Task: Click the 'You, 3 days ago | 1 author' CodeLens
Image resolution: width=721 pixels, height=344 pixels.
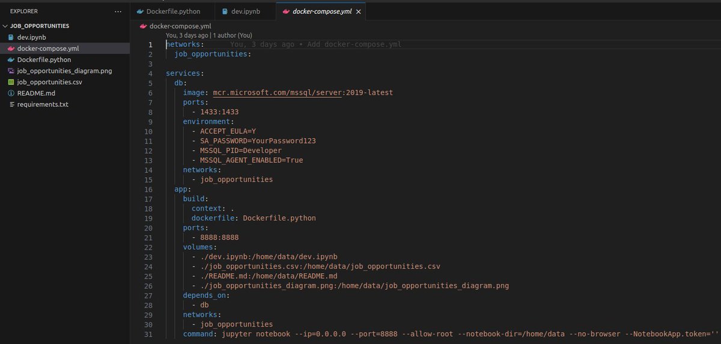Action: [209, 35]
